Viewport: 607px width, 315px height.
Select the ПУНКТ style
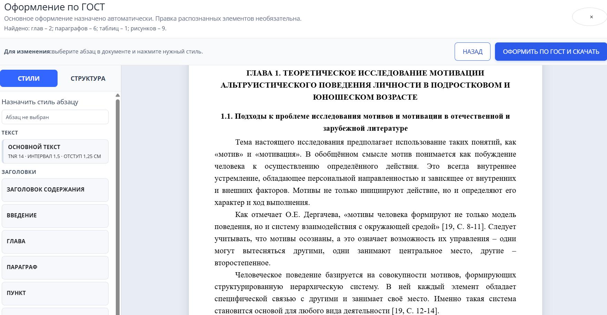[x=55, y=293]
